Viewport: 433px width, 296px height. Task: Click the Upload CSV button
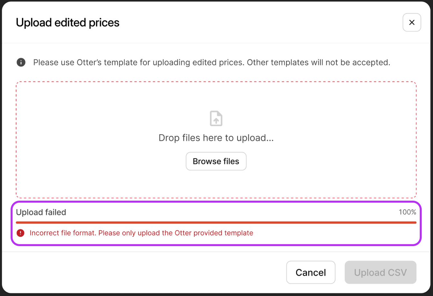[x=380, y=272]
